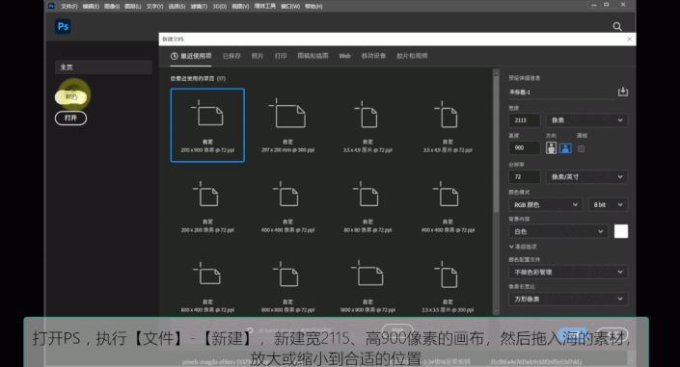
Task: Open the 图层(L) menu
Action: point(133,7)
